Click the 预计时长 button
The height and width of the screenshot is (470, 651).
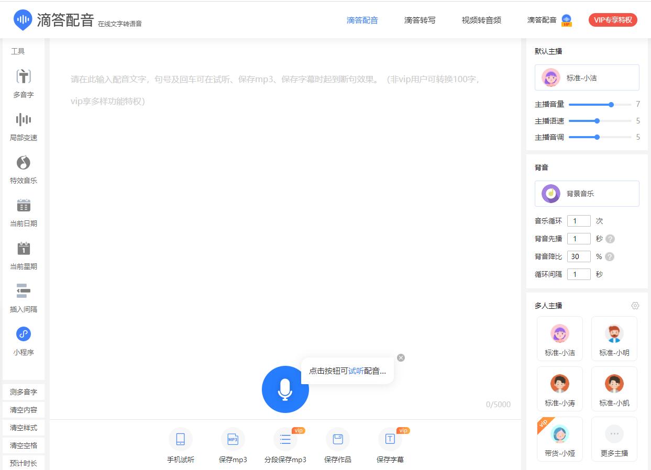[24, 463]
